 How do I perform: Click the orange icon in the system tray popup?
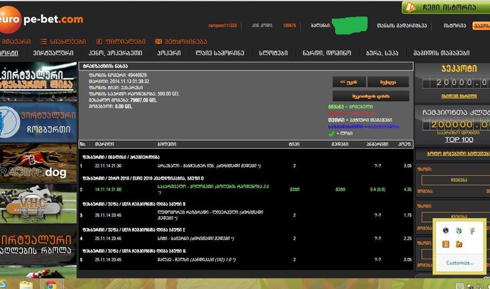tap(446, 244)
